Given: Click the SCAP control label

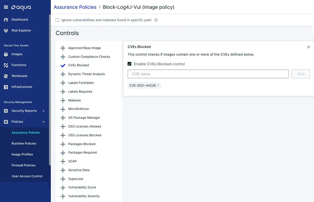Looking at the screenshot, I should click(72, 161).
